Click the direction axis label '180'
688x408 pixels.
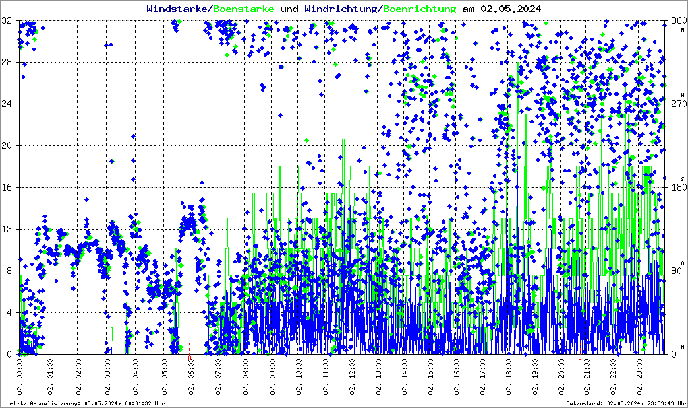point(679,187)
